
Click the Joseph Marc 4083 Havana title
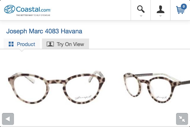coord(44,31)
